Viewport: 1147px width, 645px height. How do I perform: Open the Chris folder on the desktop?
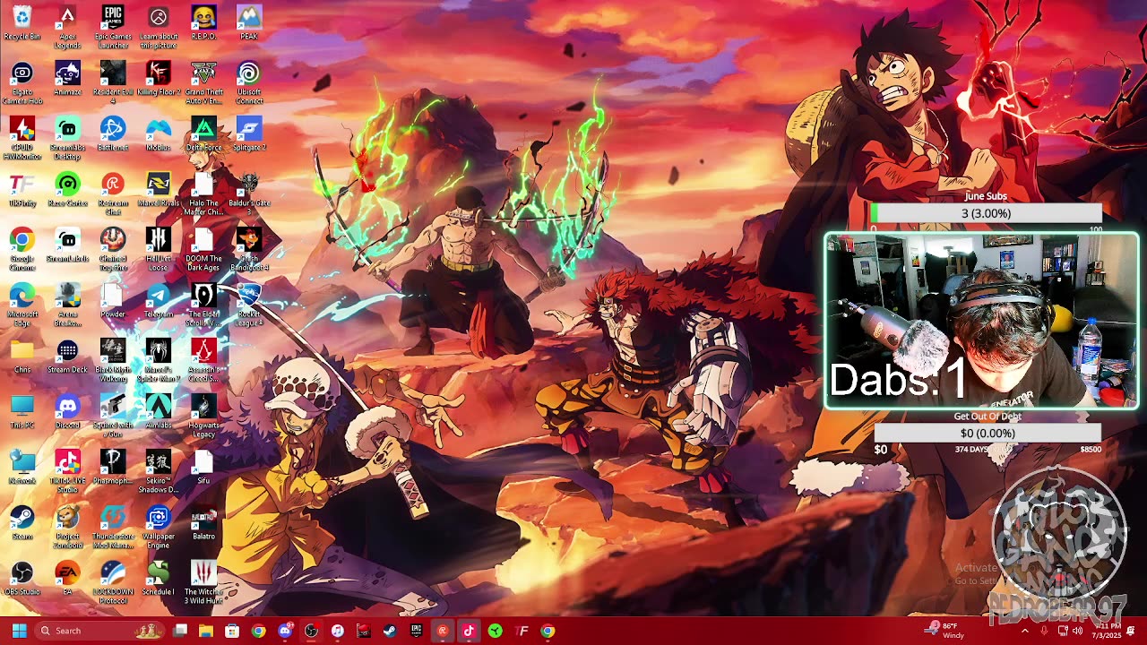point(22,356)
